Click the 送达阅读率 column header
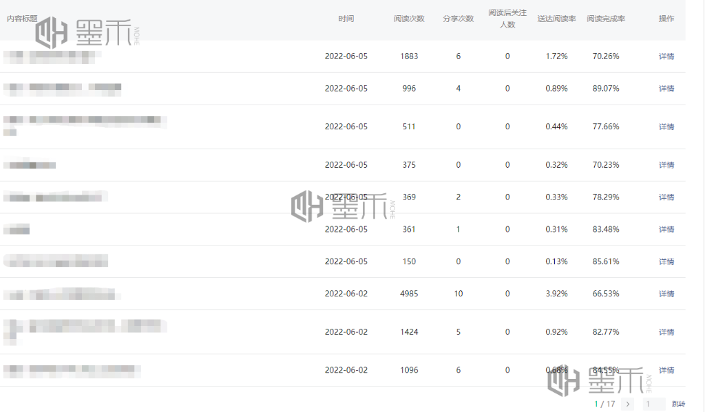 coord(556,19)
